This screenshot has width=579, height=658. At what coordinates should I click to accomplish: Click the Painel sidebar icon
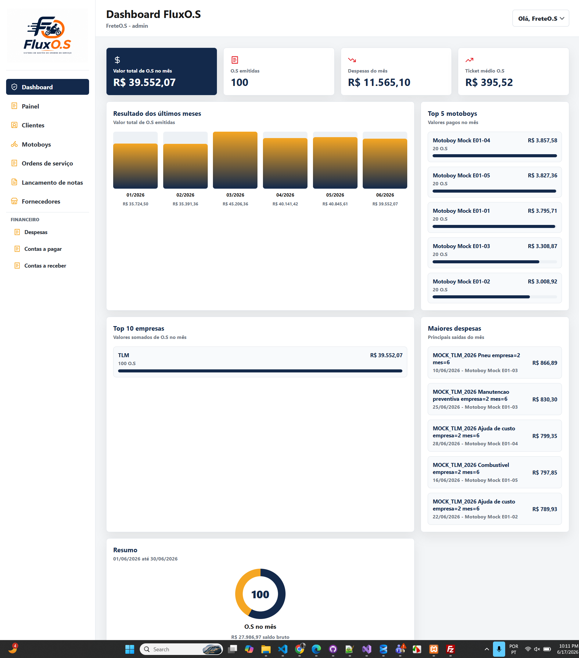pos(14,106)
